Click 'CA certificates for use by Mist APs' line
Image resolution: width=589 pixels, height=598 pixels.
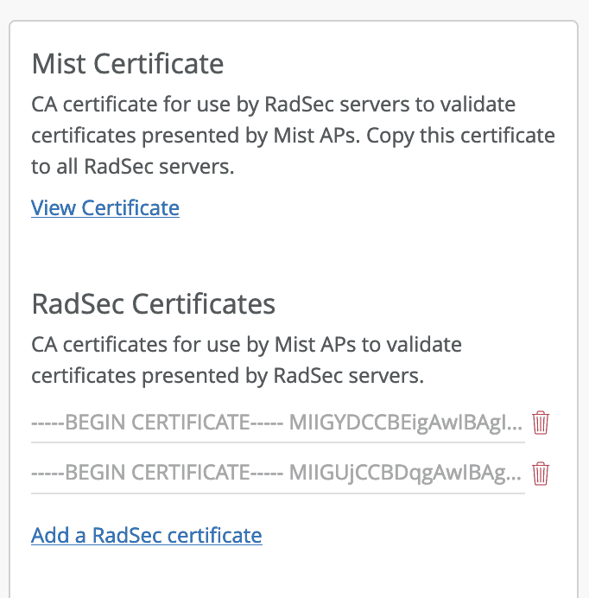(246, 345)
